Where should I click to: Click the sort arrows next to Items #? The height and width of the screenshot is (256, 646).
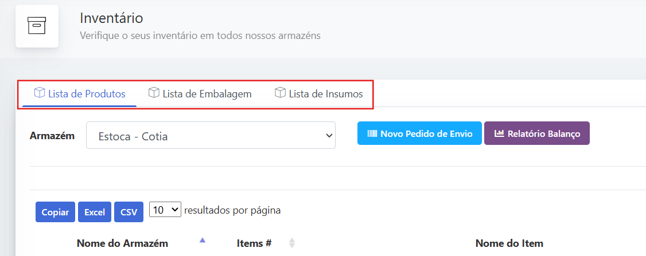point(291,243)
